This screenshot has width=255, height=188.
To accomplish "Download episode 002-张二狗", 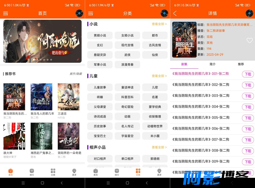I will pyautogui.click(x=248, y=85).
